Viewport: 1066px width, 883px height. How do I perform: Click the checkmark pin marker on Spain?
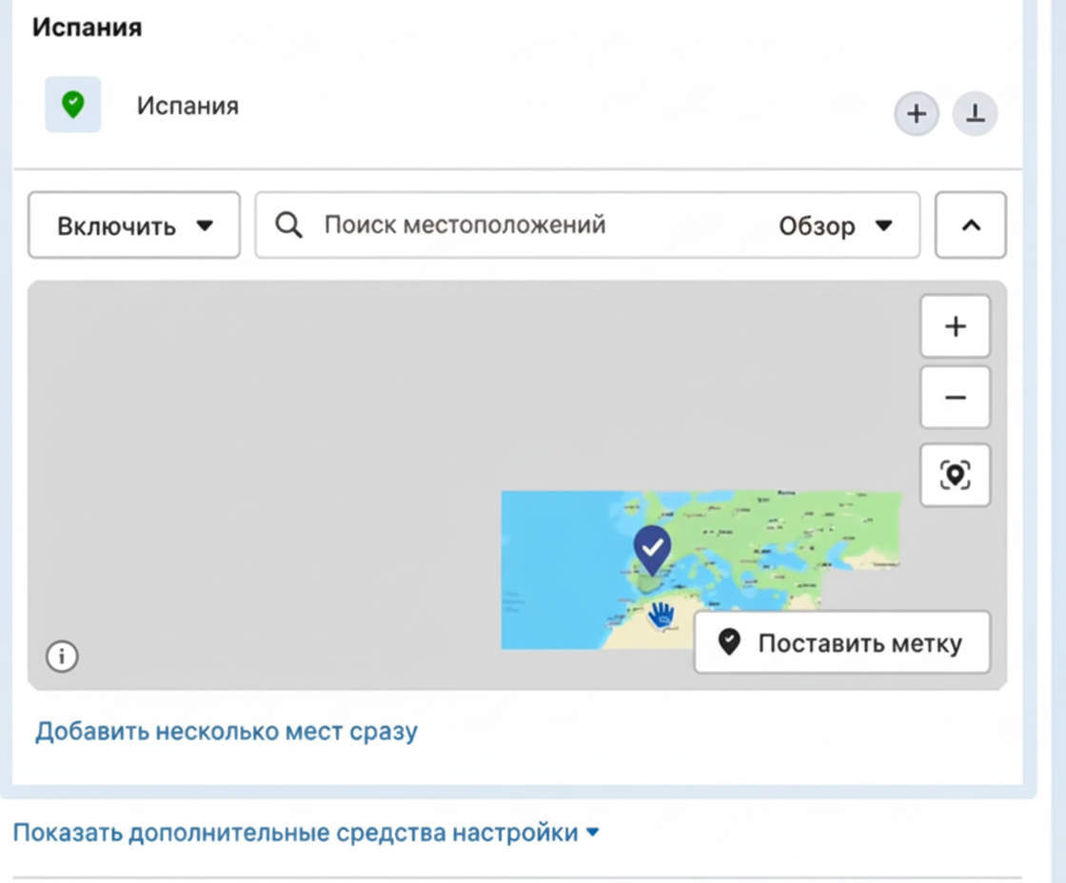point(651,550)
